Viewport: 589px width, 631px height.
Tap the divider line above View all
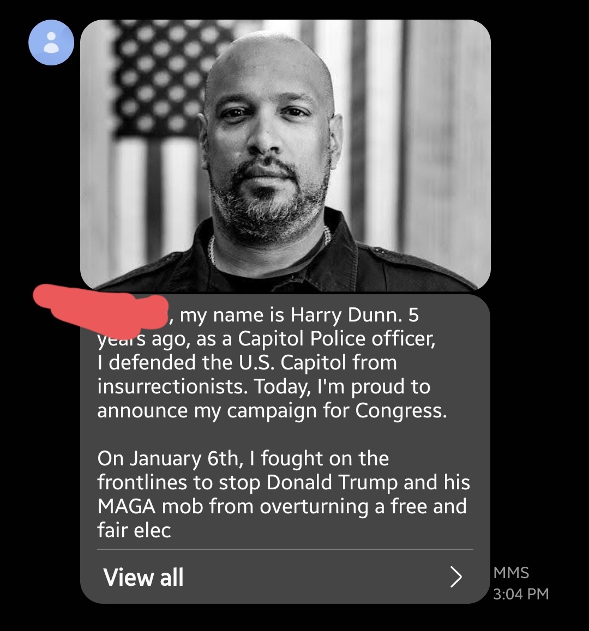285,549
